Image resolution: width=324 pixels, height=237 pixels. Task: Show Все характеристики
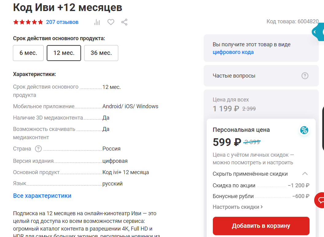(x=42, y=196)
